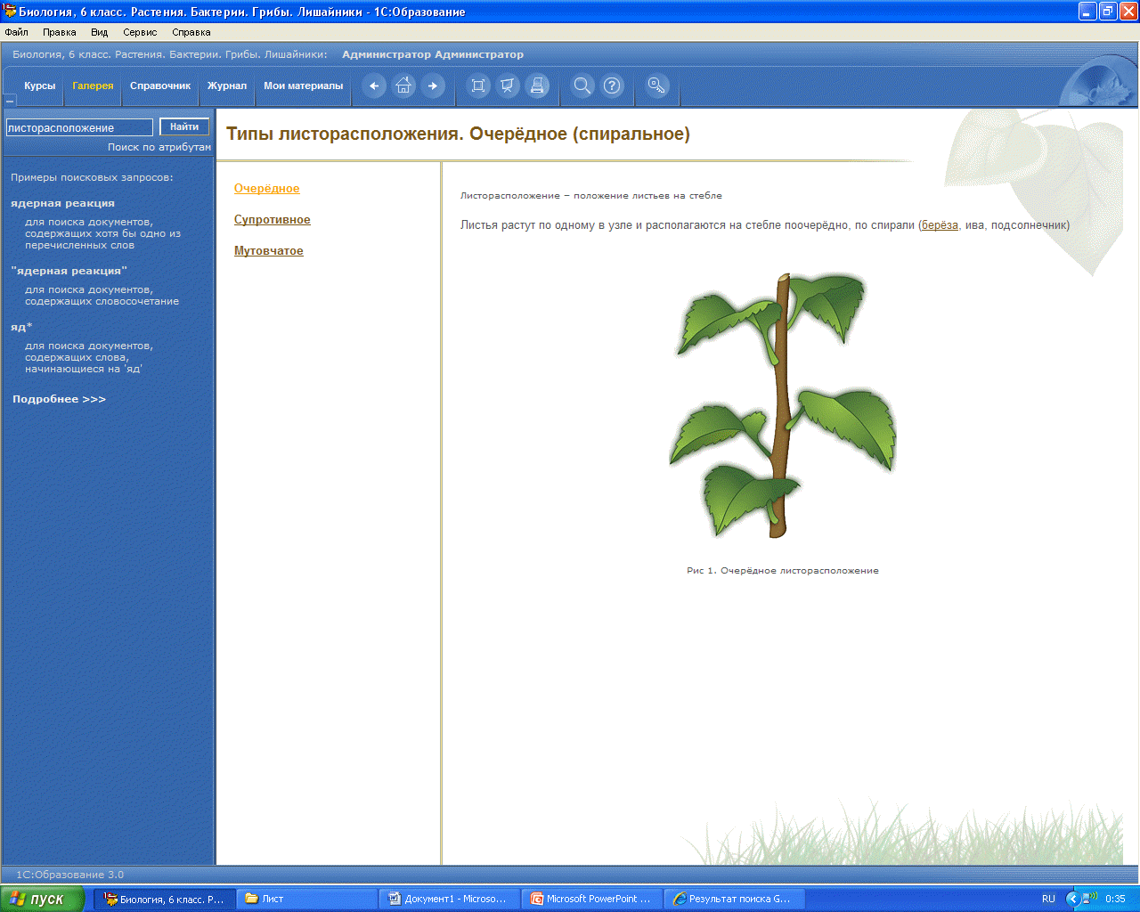Click the key icon in toolbar

[656, 86]
